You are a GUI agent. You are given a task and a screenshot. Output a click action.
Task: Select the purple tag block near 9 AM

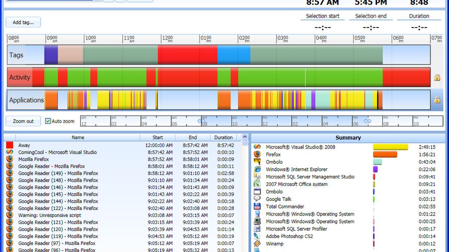point(51,55)
